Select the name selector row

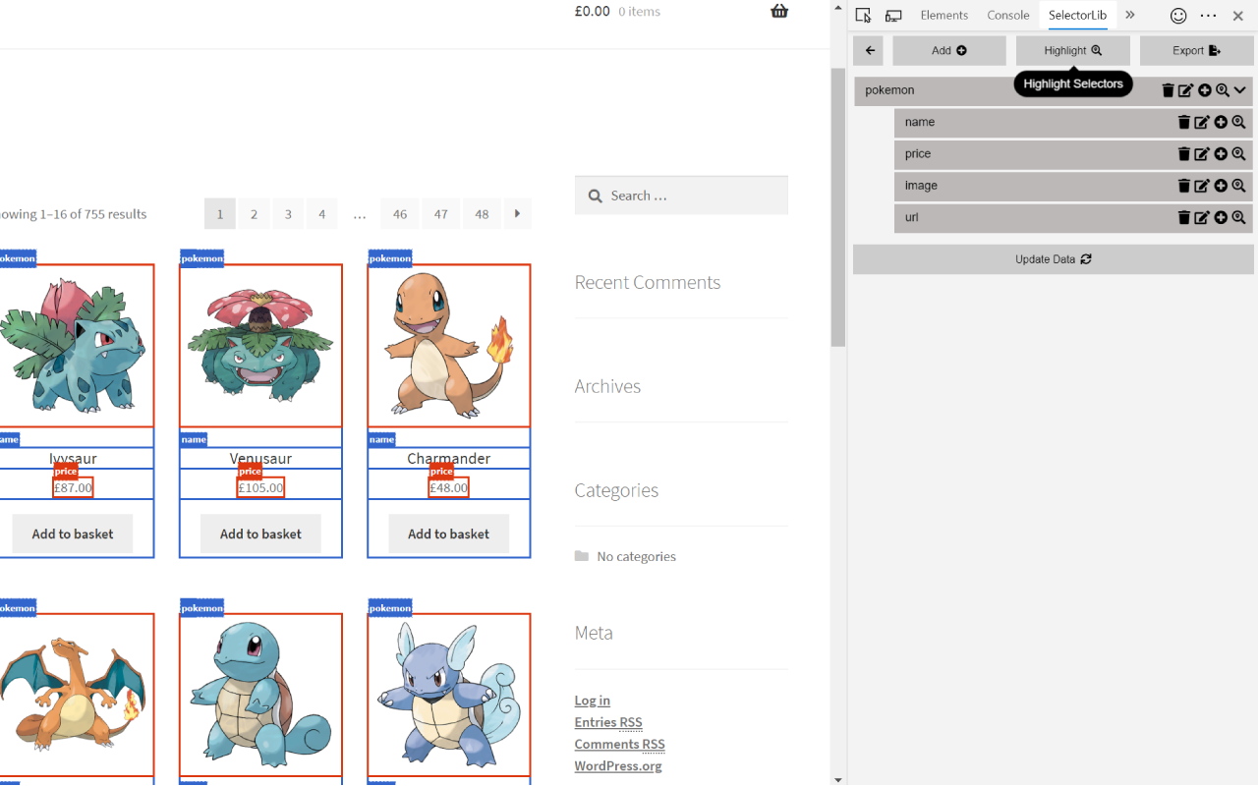click(1073, 123)
